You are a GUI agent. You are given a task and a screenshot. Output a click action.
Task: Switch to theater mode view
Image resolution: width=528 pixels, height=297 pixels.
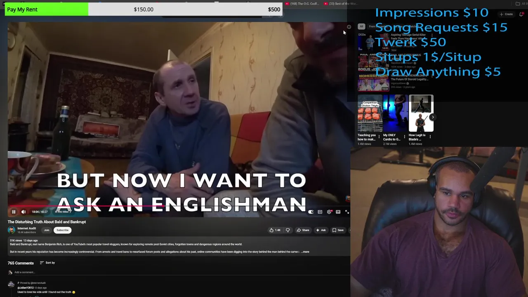(x=338, y=212)
